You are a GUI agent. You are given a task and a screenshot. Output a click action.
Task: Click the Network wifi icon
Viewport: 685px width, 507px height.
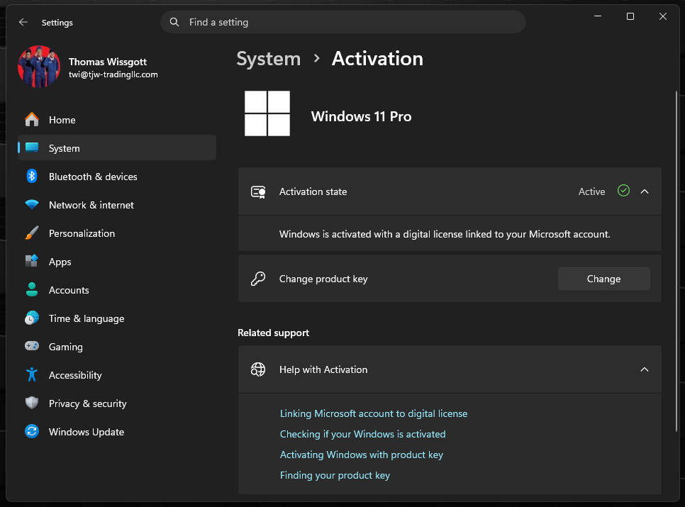click(32, 204)
